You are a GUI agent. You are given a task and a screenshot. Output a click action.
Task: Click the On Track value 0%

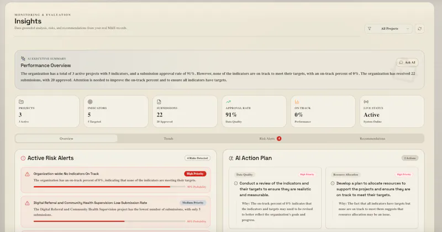pyautogui.click(x=298, y=115)
